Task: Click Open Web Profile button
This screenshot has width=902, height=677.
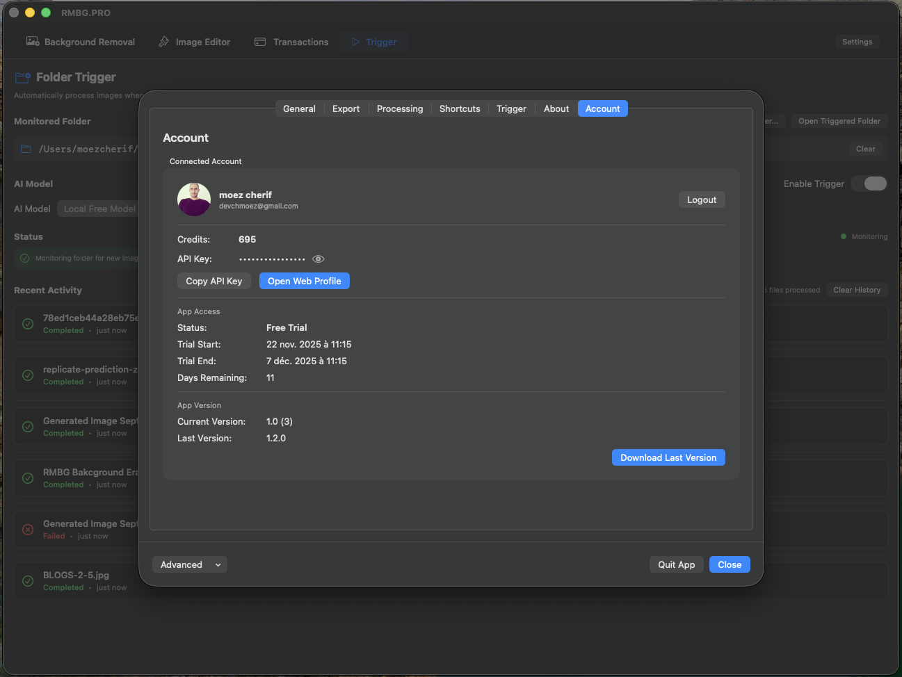Action: pyautogui.click(x=304, y=281)
